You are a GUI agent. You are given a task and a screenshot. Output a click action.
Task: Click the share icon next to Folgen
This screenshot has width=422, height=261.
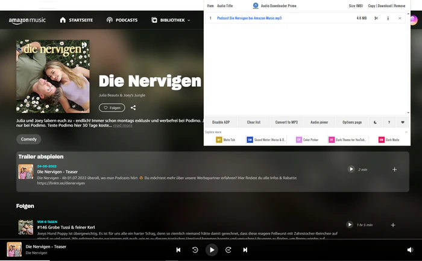133,108
